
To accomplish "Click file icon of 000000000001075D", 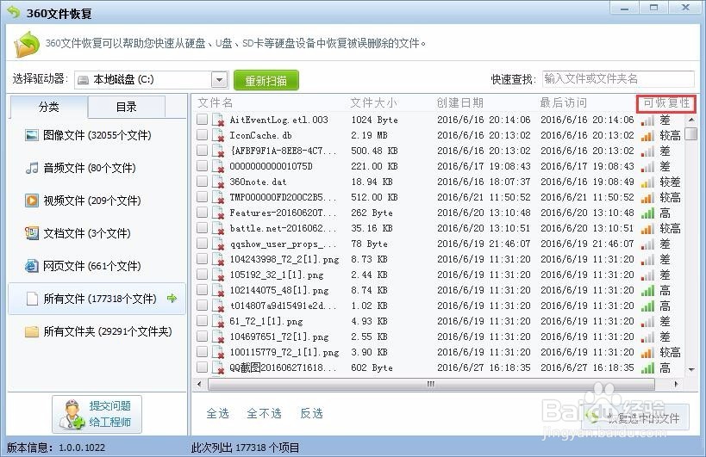I will point(218,166).
